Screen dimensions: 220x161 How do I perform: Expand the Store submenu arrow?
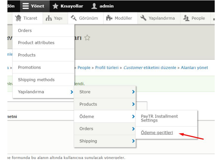tap(133, 92)
